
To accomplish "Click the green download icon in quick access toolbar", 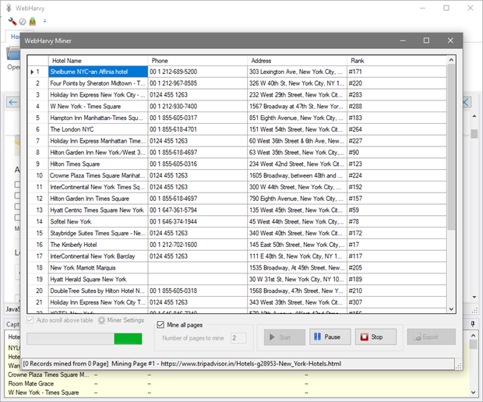I will 33,21.
